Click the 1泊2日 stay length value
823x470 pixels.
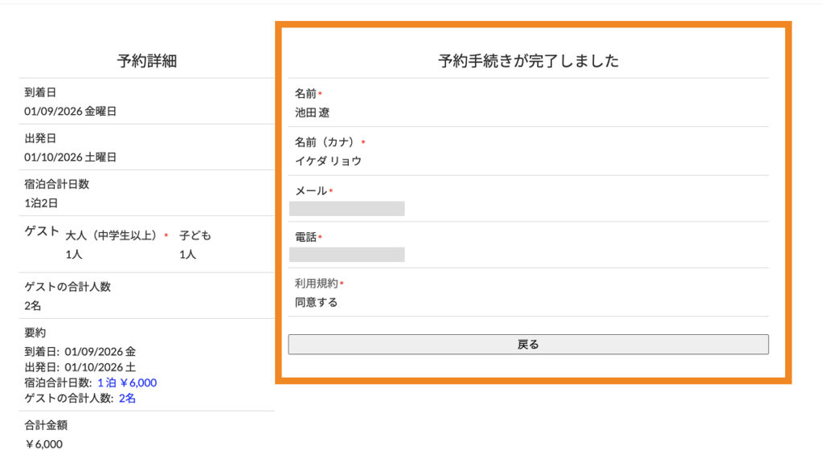tap(41, 203)
